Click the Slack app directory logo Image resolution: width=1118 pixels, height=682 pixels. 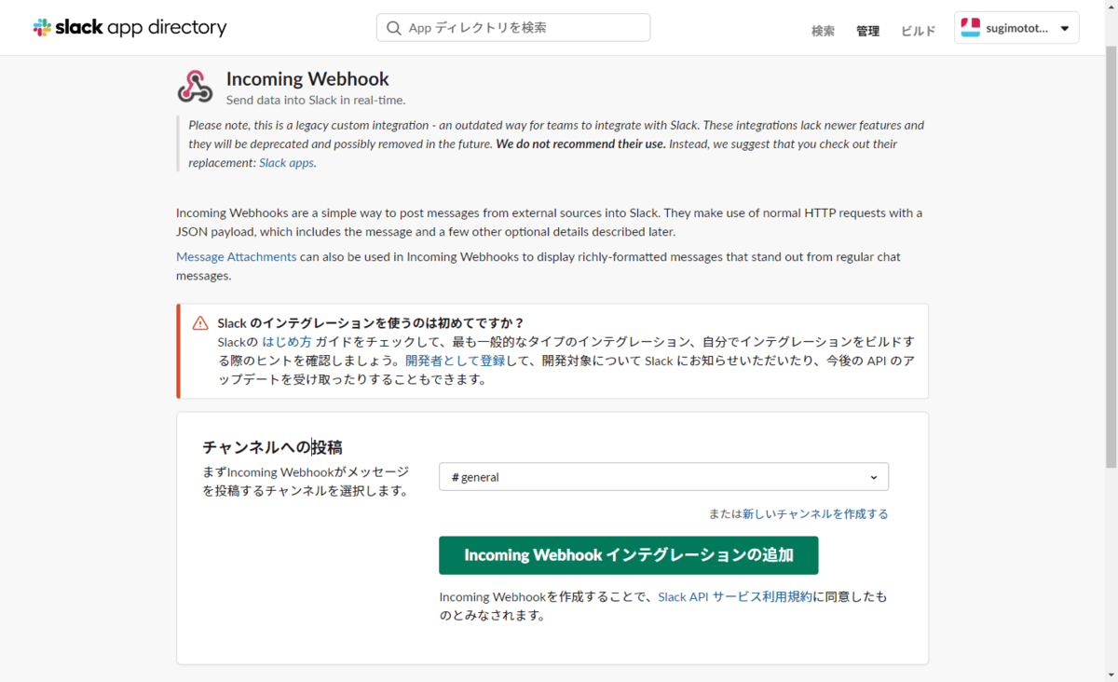(x=130, y=27)
